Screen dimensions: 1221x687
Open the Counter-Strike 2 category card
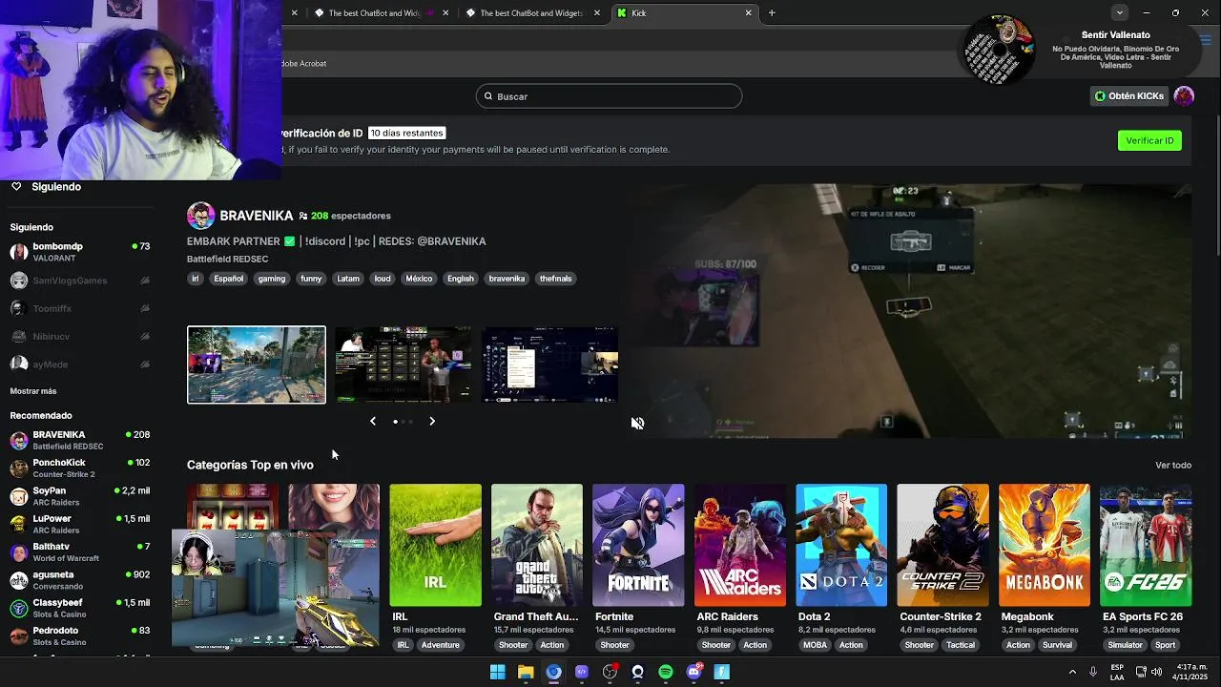[x=942, y=545]
